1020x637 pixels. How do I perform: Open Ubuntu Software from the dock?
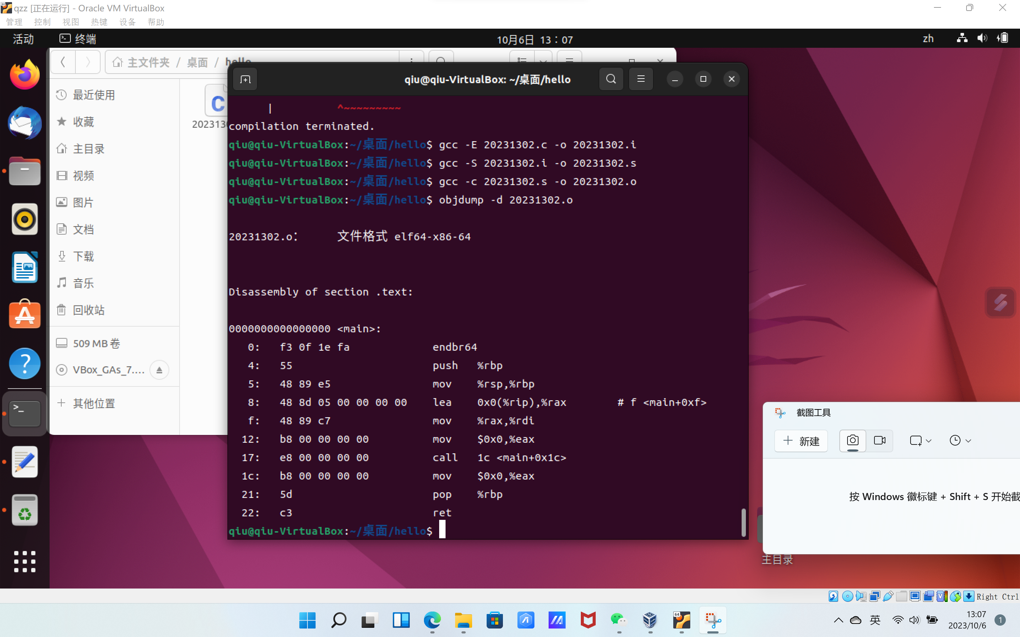tap(24, 315)
